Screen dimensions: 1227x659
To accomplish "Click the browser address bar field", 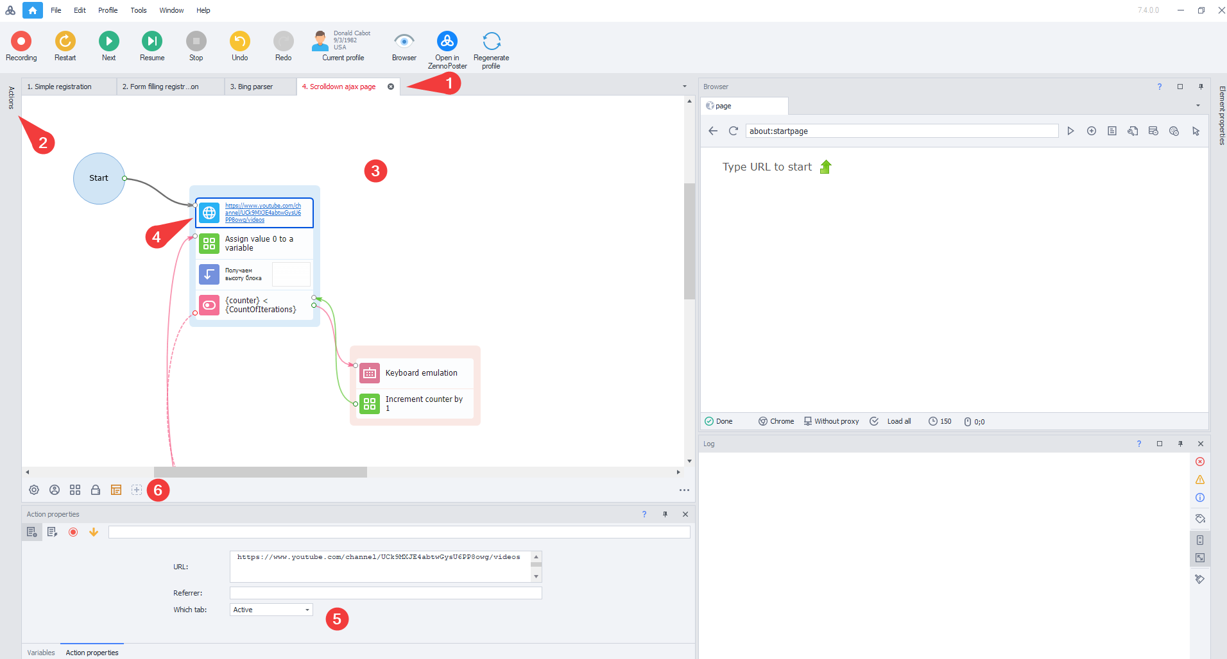I will (901, 131).
